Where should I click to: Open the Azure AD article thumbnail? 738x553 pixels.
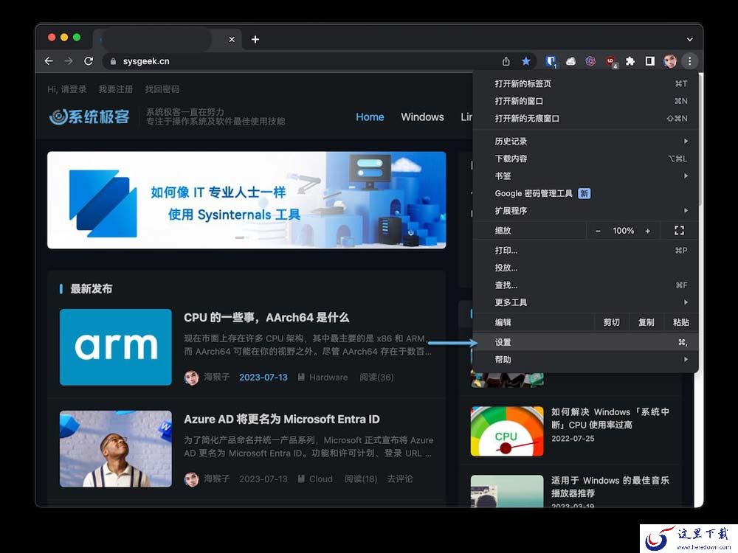116,448
